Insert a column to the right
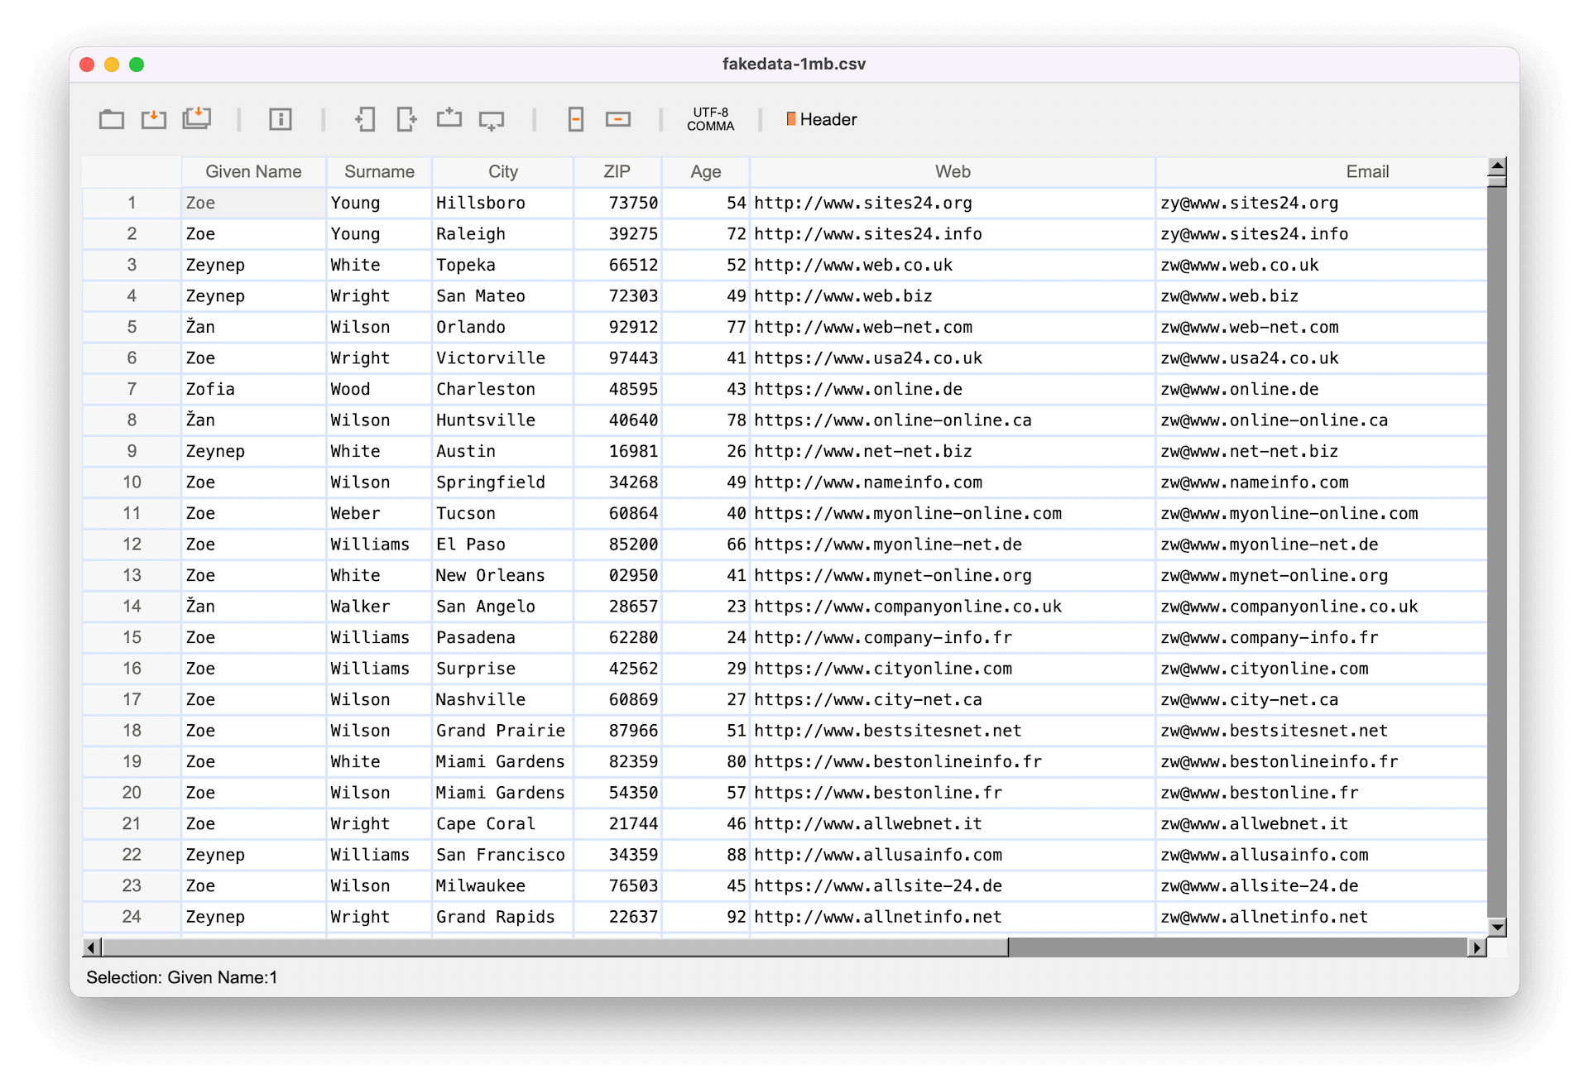Image resolution: width=1589 pixels, height=1089 pixels. [x=406, y=119]
